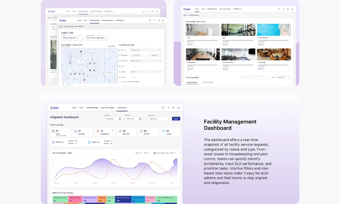
Task: Open Facility Booking tab in Helpdesk Dashboard navbar
Action: [92, 108]
